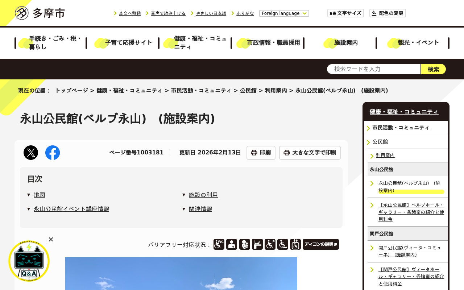
Task: Click 配色の変更 color scheme button
Action: pyautogui.click(x=388, y=13)
